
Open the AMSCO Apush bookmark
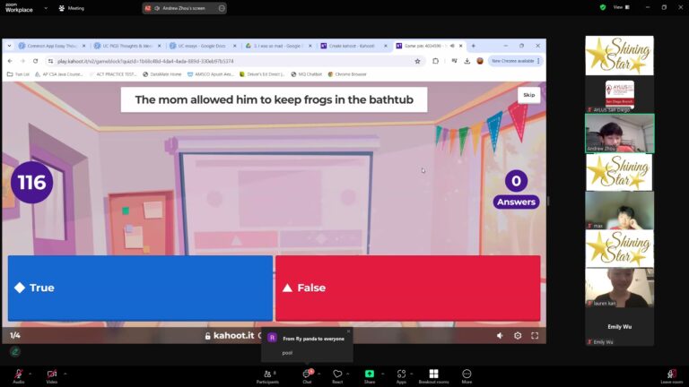click(x=211, y=74)
